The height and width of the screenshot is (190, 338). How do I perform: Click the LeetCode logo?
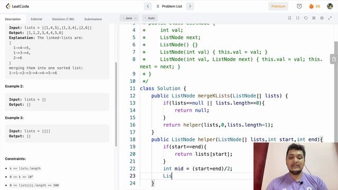point(17,6)
